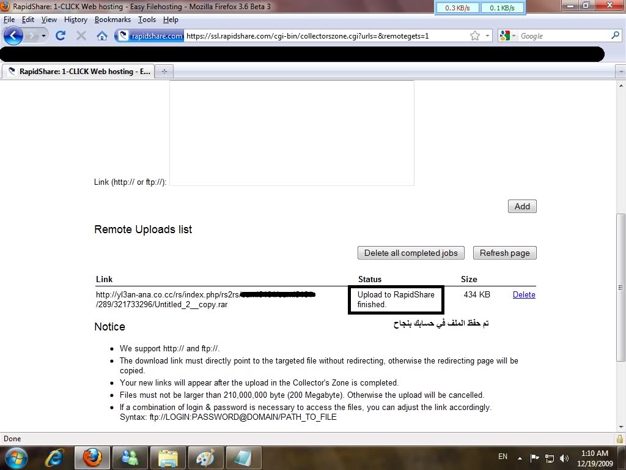Click the scrollbar down arrow
The height and width of the screenshot is (470, 626).
tap(621, 427)
